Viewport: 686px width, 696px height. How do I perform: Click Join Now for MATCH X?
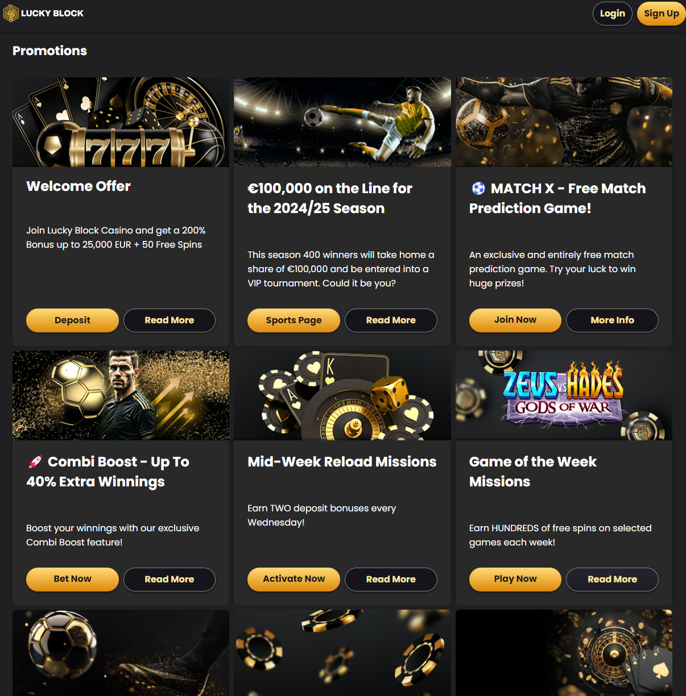pyautogui.click(x=515, y=320)
